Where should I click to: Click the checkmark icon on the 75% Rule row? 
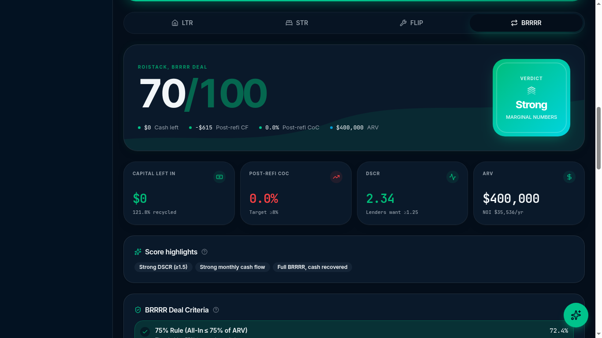tap(145, 332)
